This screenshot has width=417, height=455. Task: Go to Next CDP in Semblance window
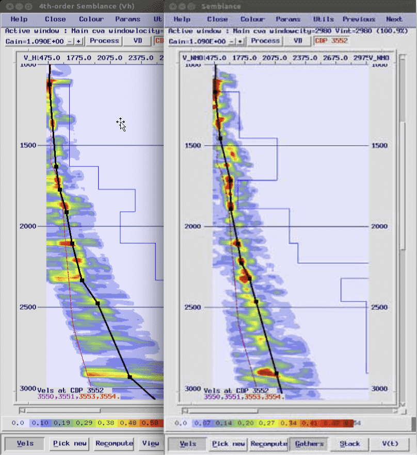click(x=394, y=19)
